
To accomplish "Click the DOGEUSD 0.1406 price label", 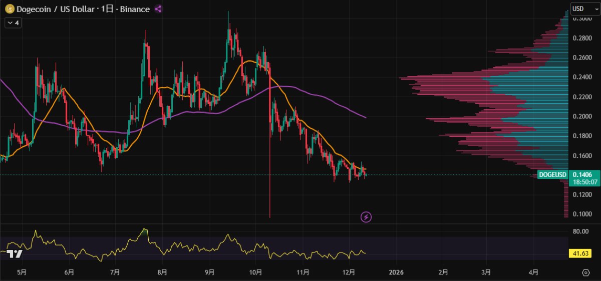I will [x=568, y=174].
